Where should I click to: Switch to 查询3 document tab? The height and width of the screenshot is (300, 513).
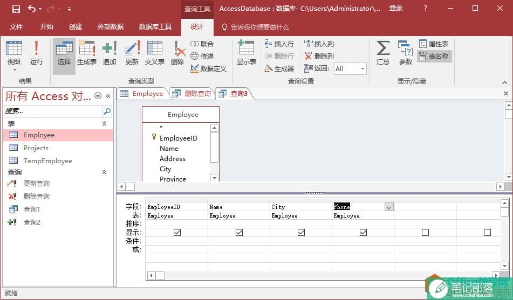coord(233,94)
